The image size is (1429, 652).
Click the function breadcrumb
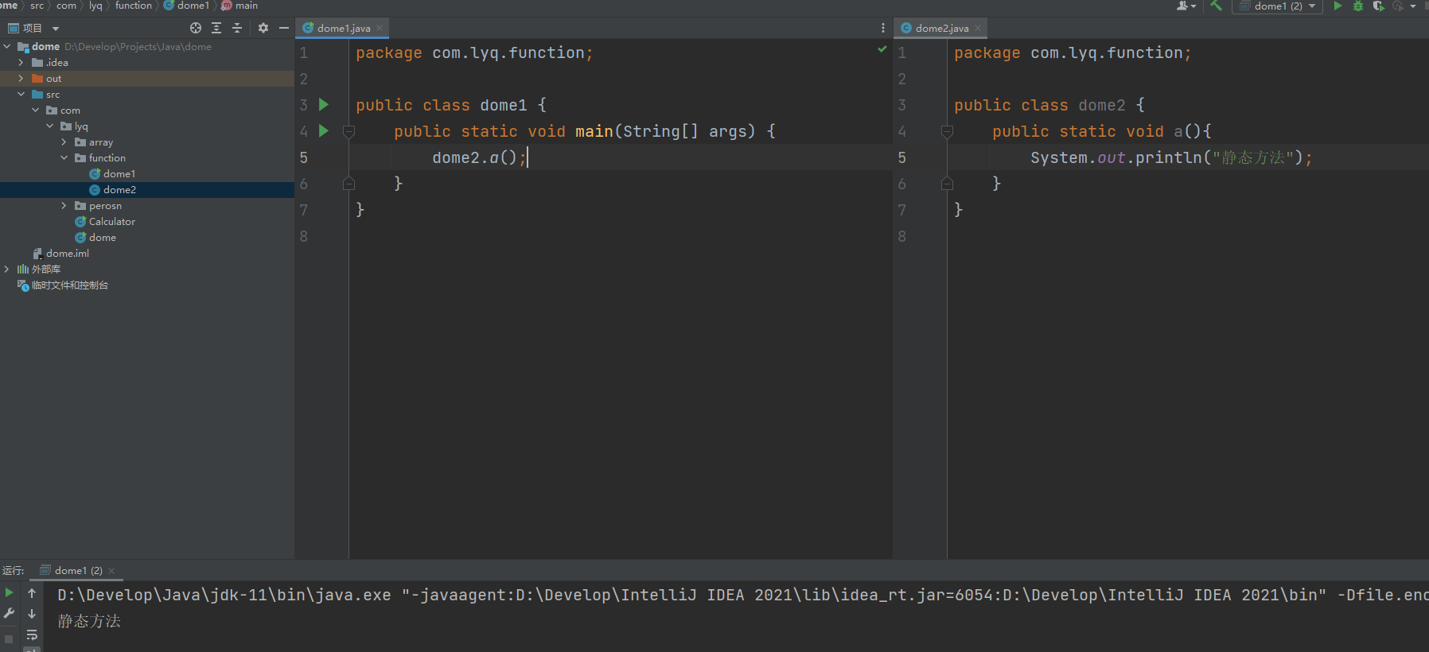coord(134,6)
